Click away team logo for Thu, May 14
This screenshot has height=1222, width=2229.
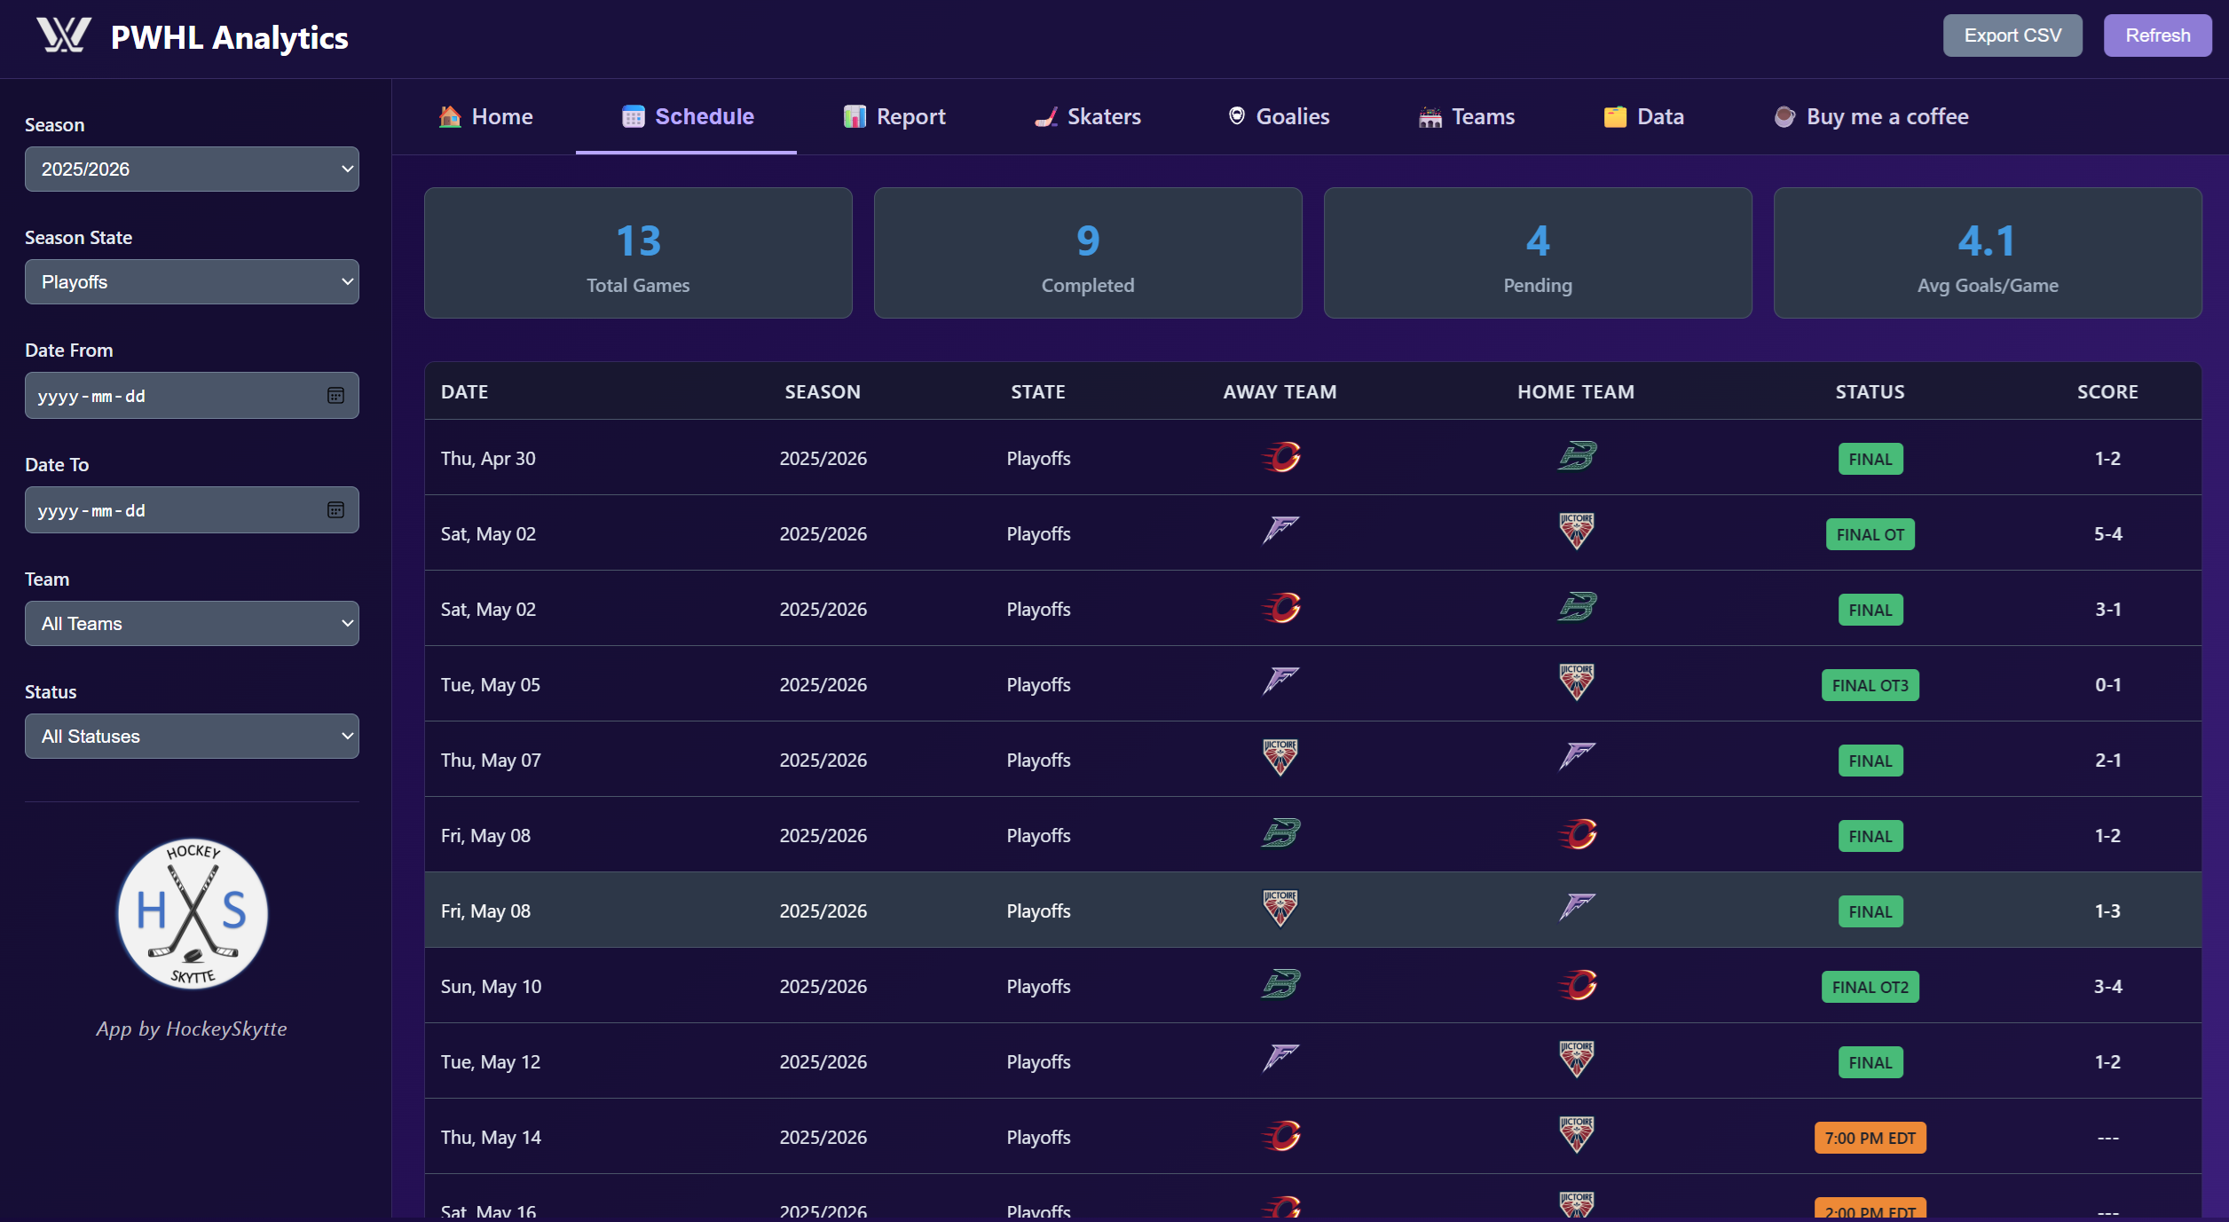click(x=1280, y=1136)
